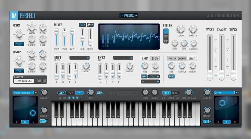Viewport: 251px width, 139px height.
Task: Open the Presets dropdown
Action: 129,15
